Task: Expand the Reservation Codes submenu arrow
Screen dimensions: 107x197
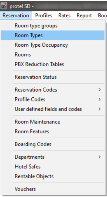Action: (x=99, y=90)
